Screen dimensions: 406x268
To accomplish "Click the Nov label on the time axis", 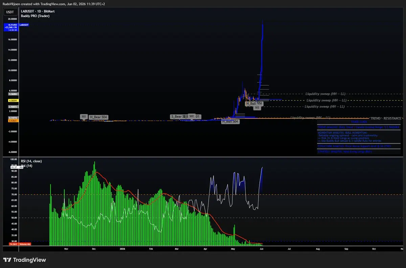I will click(x=66, y=249).
